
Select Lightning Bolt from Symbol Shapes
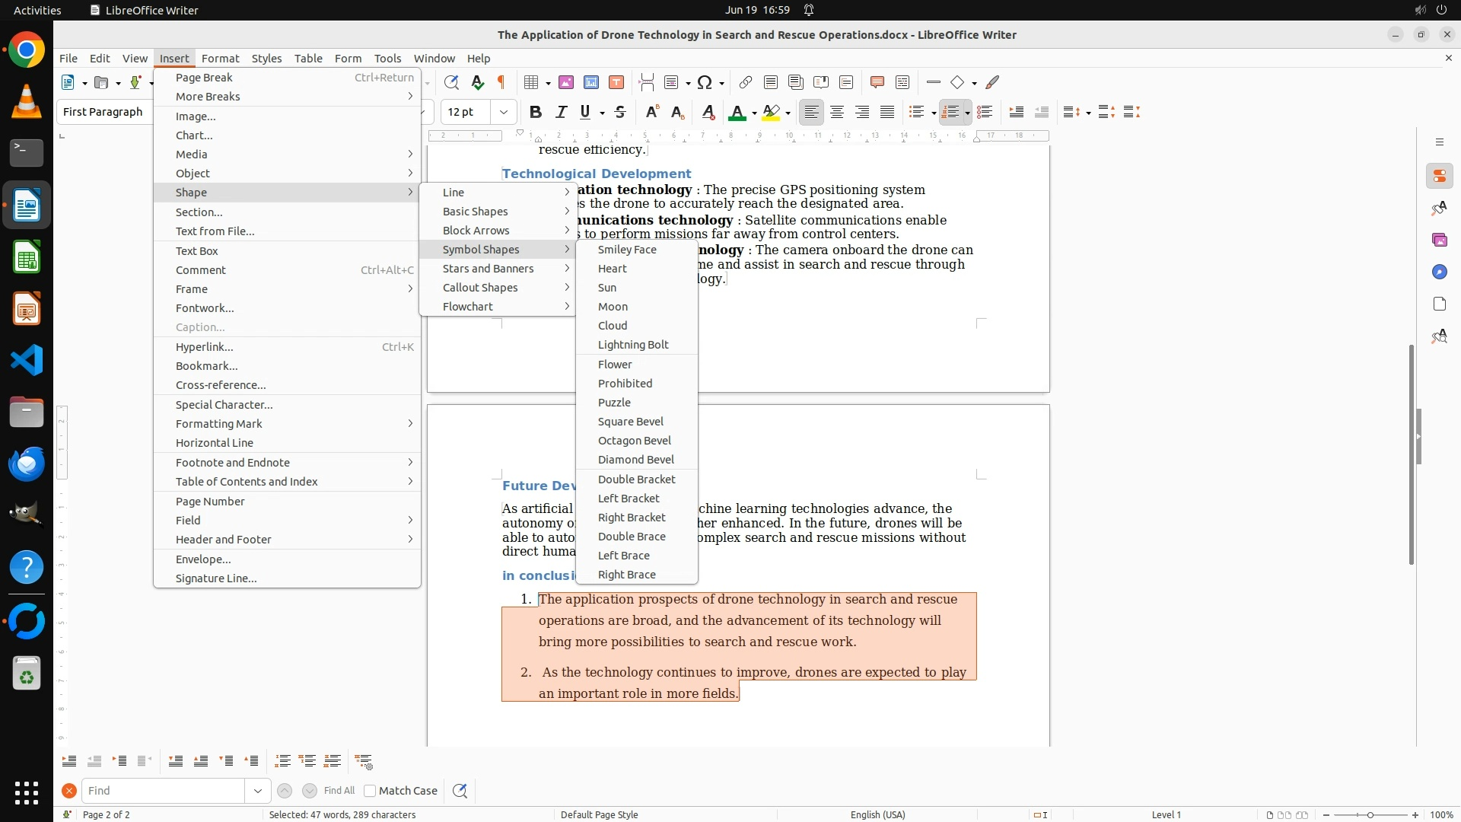pos(633,345)
